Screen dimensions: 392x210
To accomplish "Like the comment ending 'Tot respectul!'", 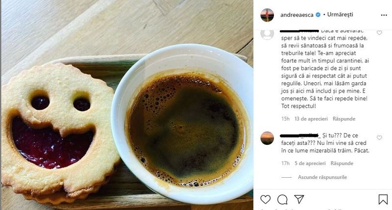I will click(x=379, y=33).
